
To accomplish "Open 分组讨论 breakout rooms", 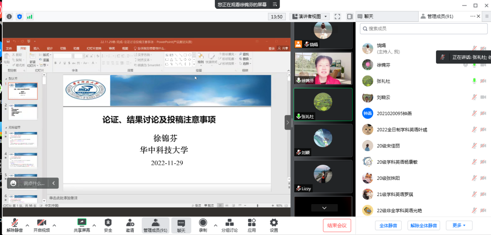I will (x=229, y=223).
